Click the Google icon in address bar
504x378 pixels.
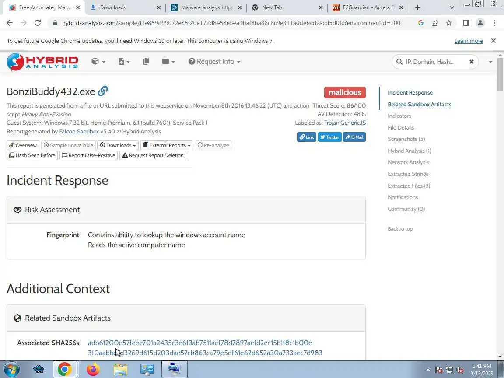pyautogui.click(x=420, y=23)
